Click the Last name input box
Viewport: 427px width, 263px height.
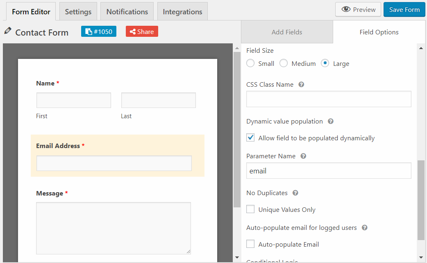tap(159, 100)
